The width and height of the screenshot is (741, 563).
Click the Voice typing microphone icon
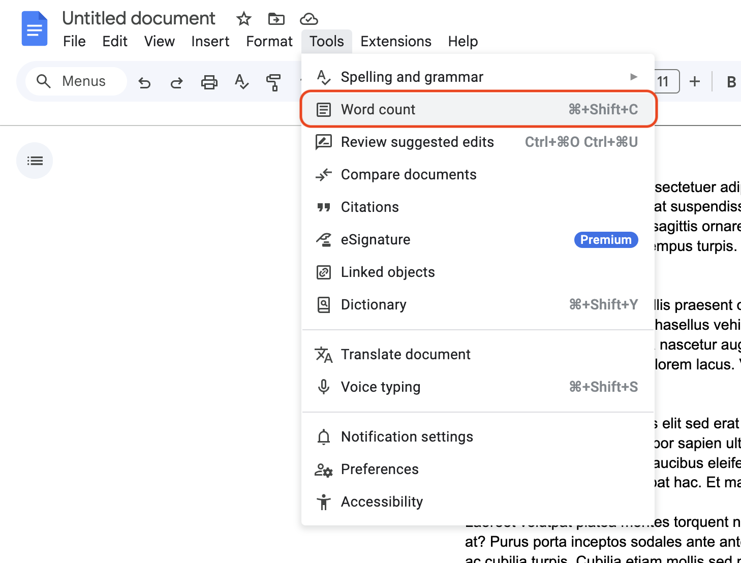tap(324, 387)
